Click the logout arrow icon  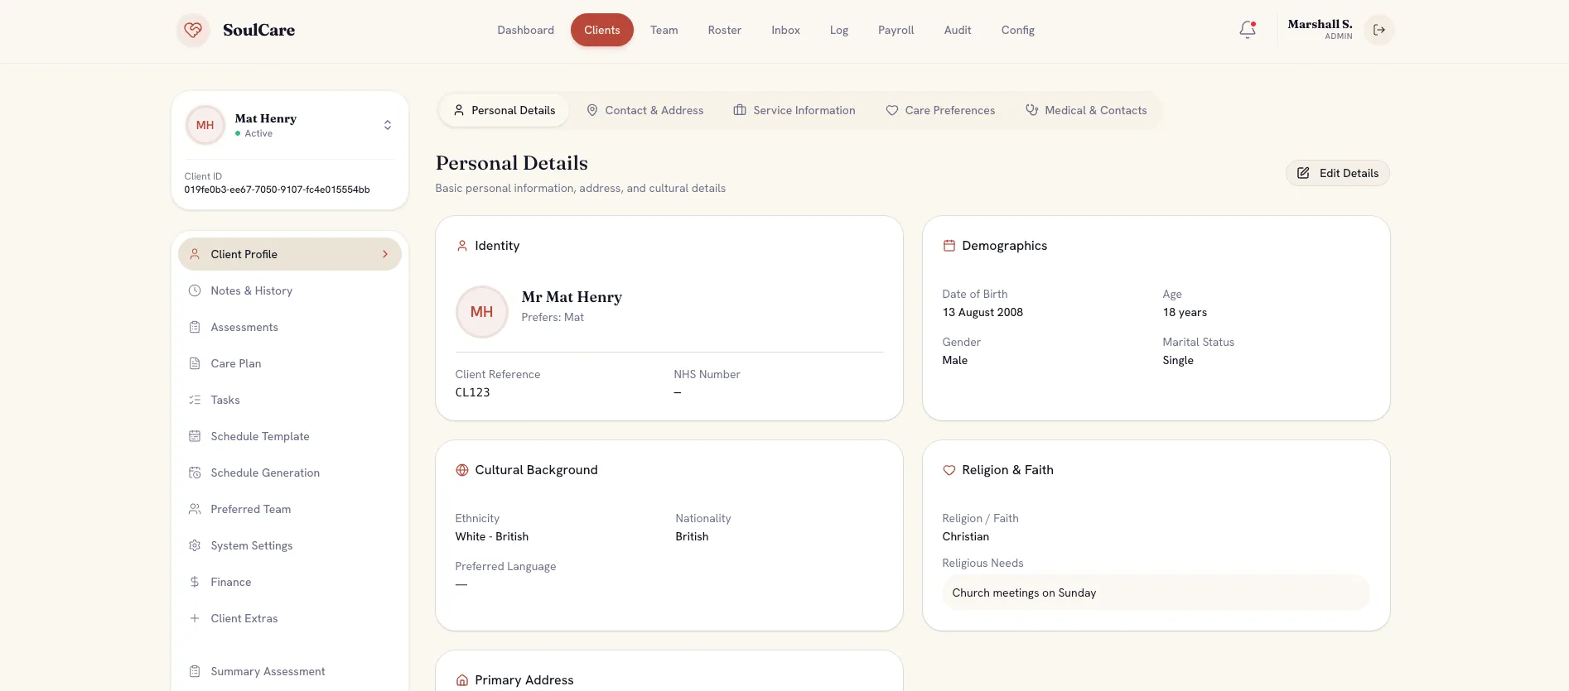(x=1379, y=30)
